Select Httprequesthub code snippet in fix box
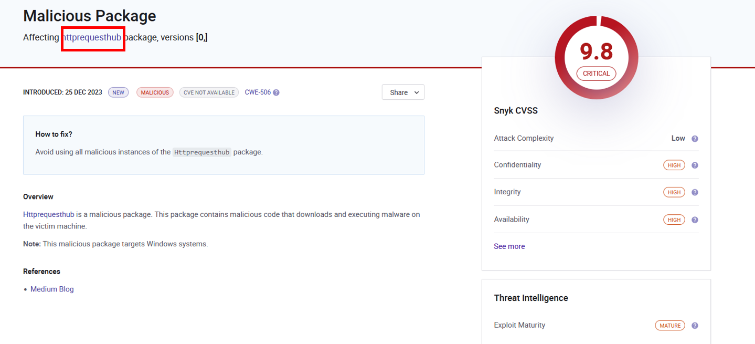Viewport: 755px width, 344px height. tap(202, 152)
